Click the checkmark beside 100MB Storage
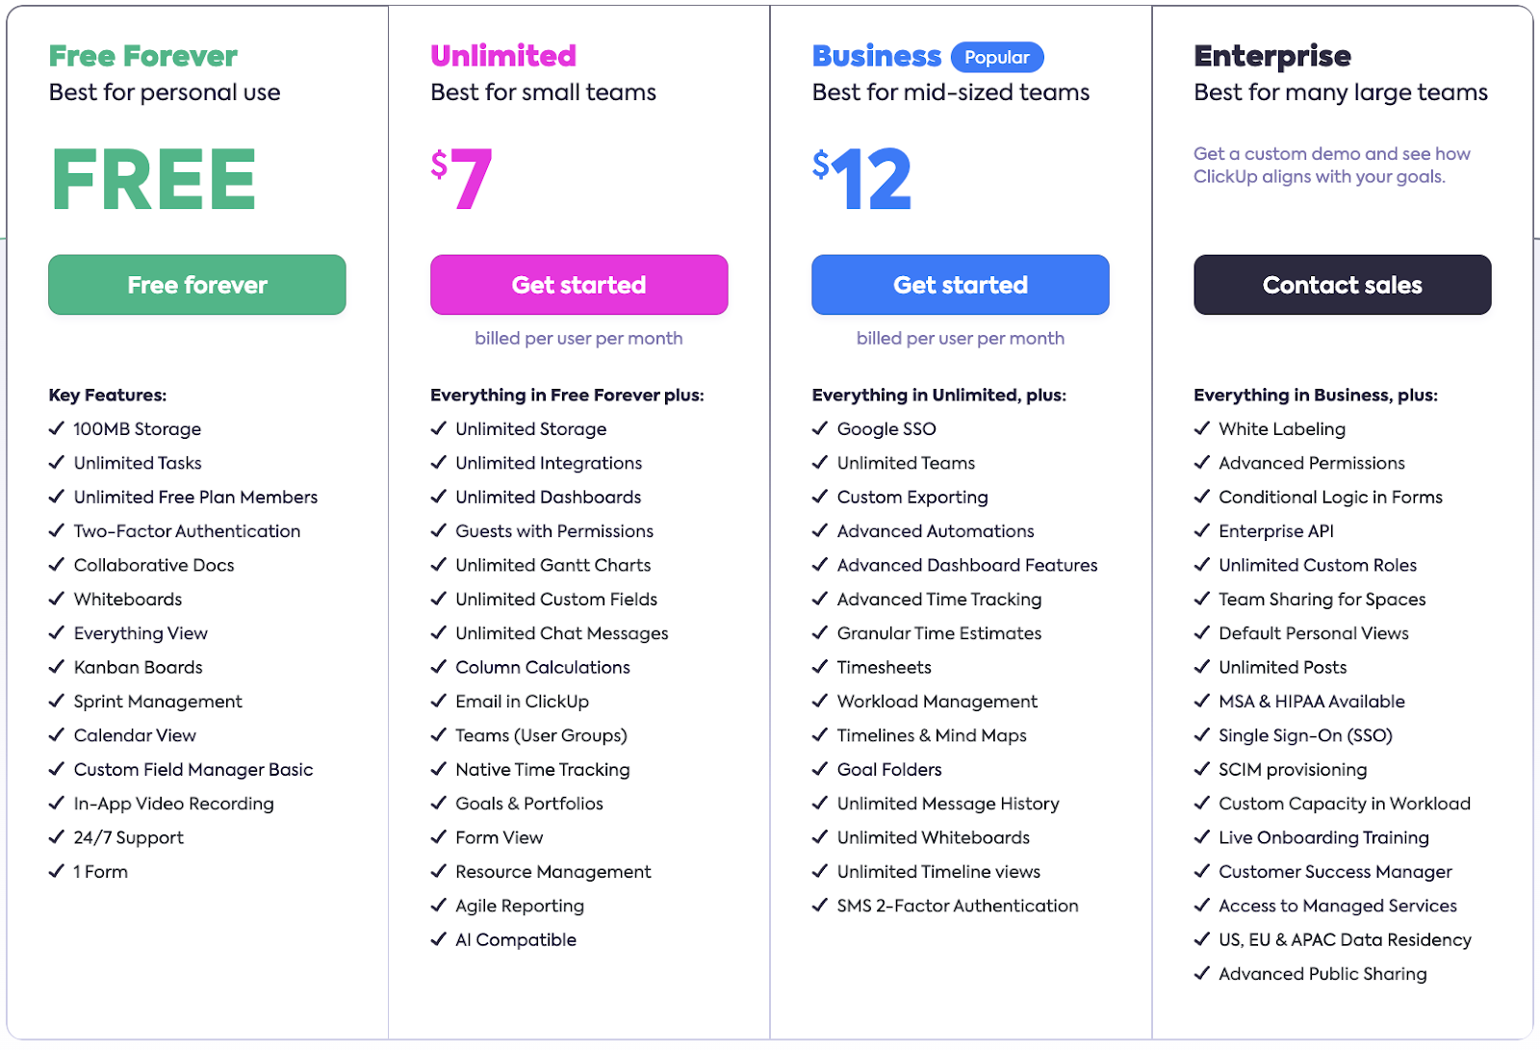Screen dimensions: 1540x1050 click(57, 428)
